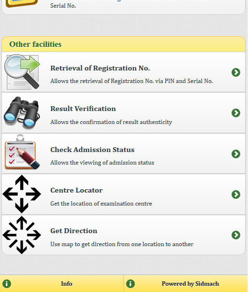Click the clipboard checklist Admission Status icon
This screenshot has height=292, width=248.
point(22,152)
